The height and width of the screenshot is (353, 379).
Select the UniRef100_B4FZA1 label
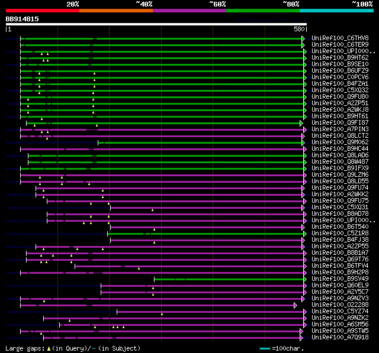[x=340, y=84]
